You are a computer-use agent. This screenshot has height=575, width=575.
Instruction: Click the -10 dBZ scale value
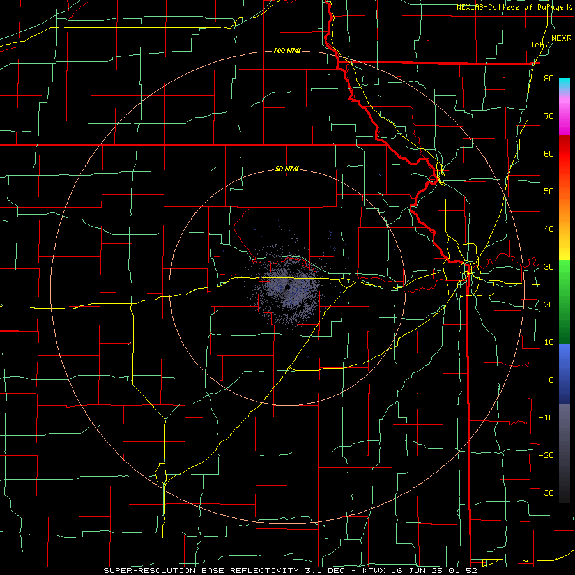[546, 417]
